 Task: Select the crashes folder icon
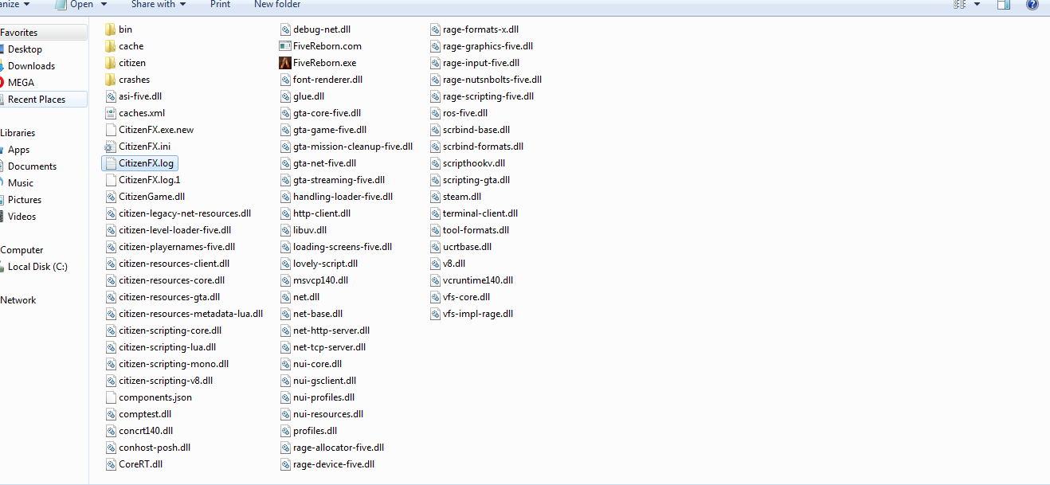[x=110, y=80]
